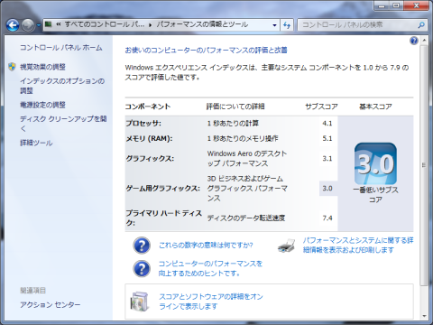This screenshot has width=433, height=325.
Task: Expand the address bar history dropdown
Action: (274, 25)
